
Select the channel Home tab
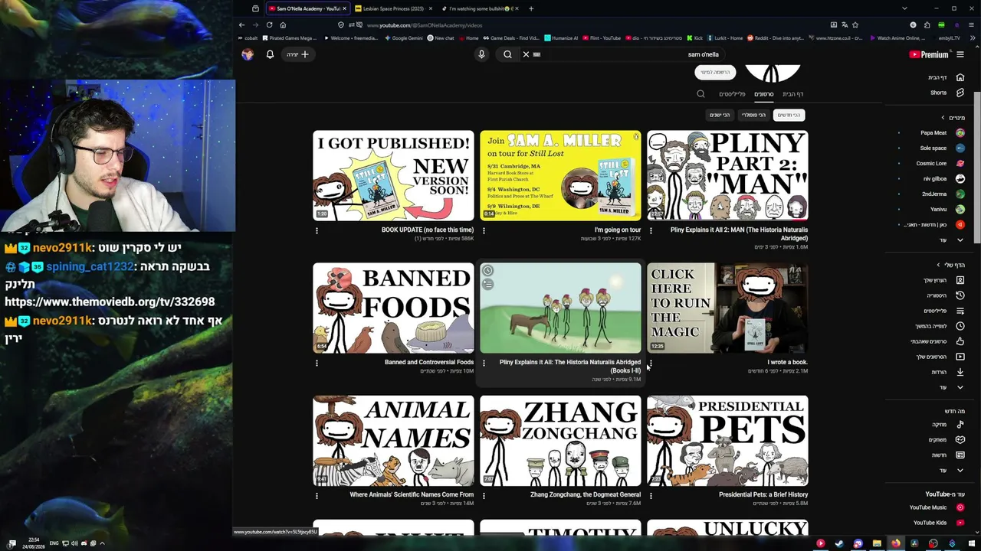click(x=792, y=94)
